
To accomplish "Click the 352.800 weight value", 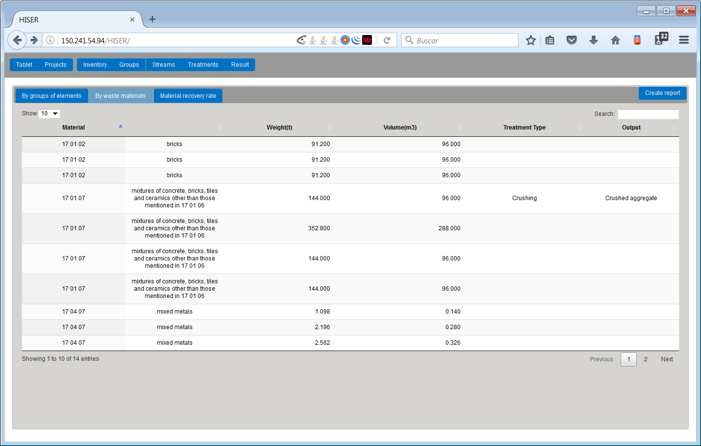I will click(x=319, y=228).
